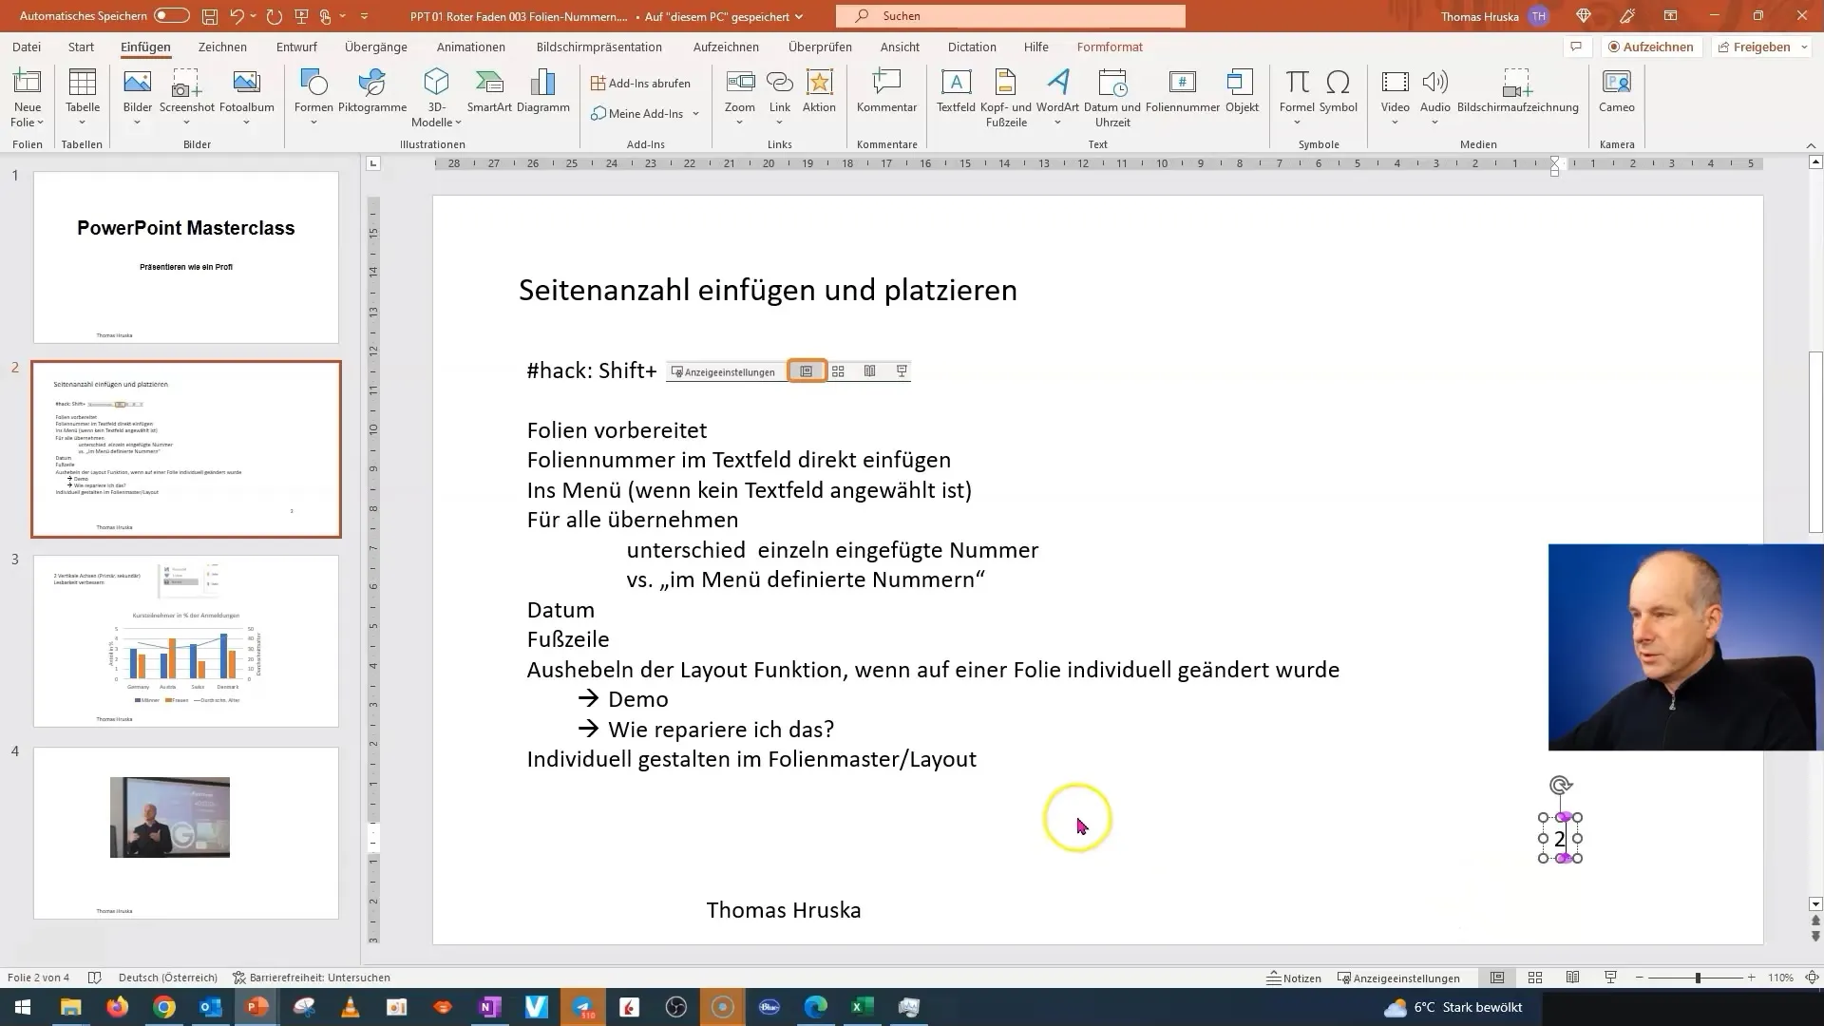Insert the Foliennummer

tap(1183, 91)
